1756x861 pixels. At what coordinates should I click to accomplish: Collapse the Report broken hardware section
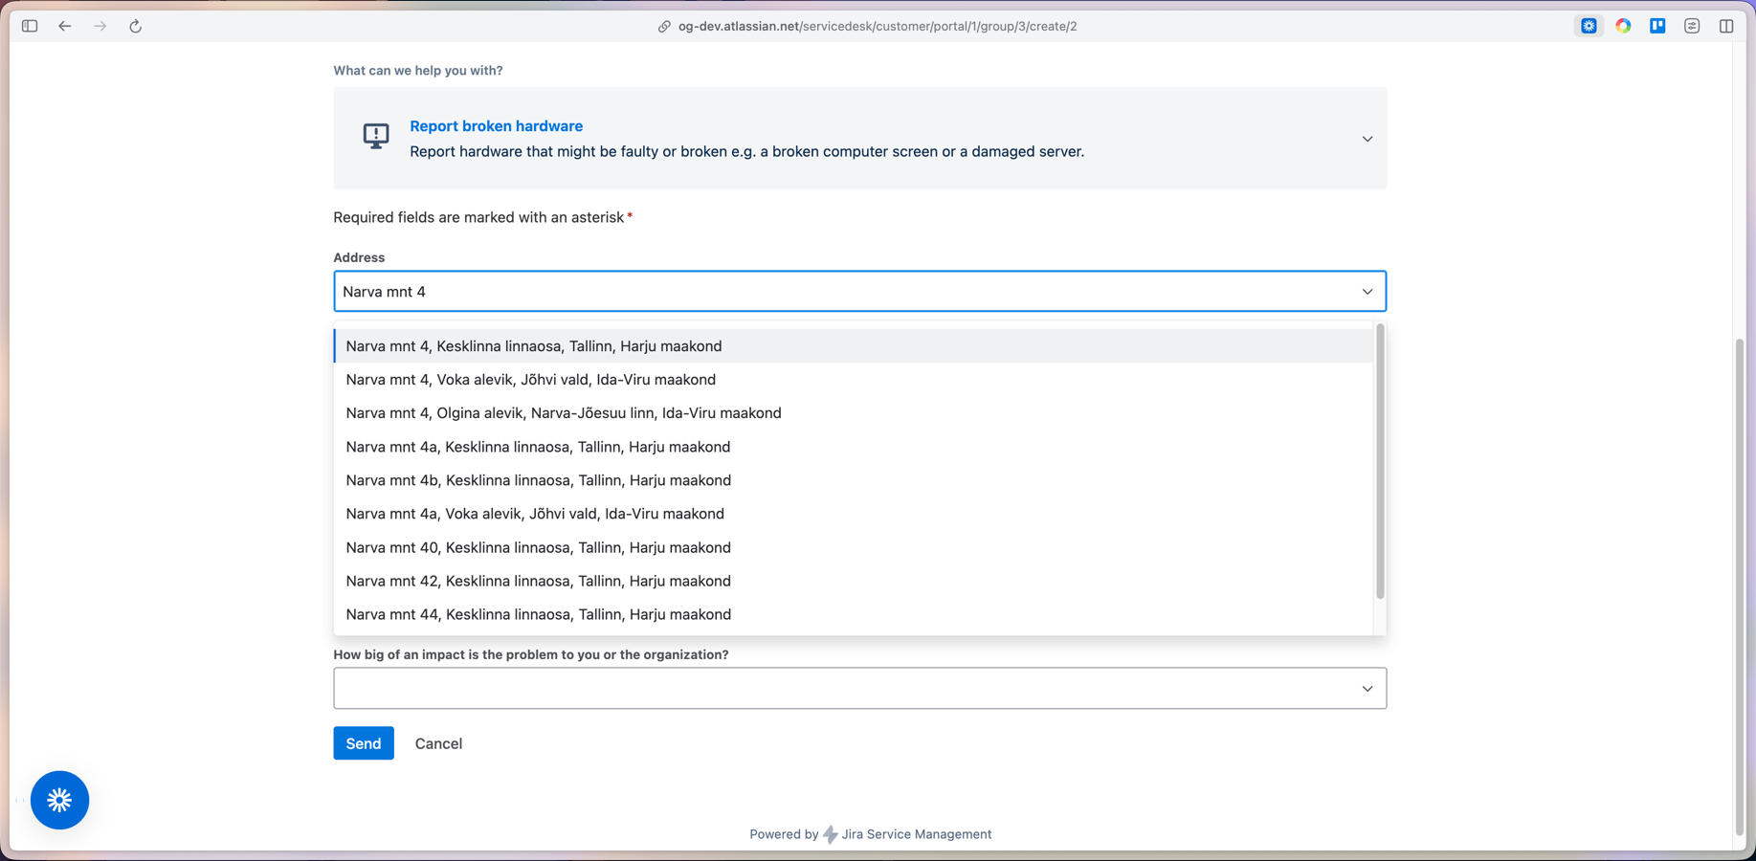1367,138
